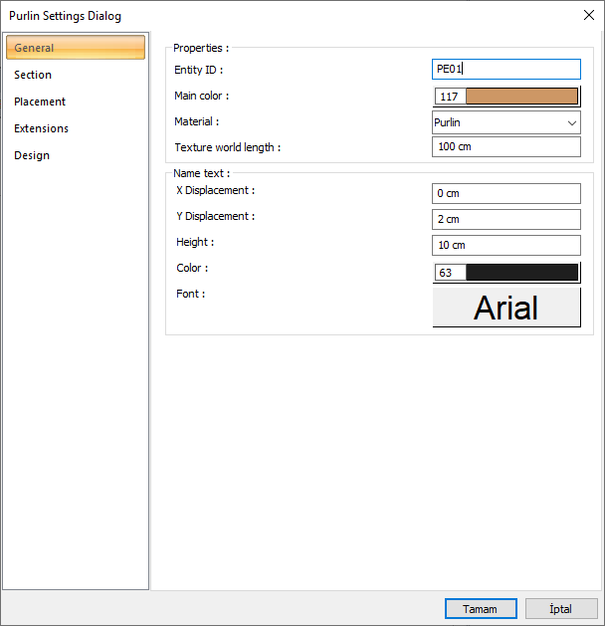Go to the Extensions tab
The height and width of the screenshot is (626, 605).
pyautogui.click(x=75, y=128)
